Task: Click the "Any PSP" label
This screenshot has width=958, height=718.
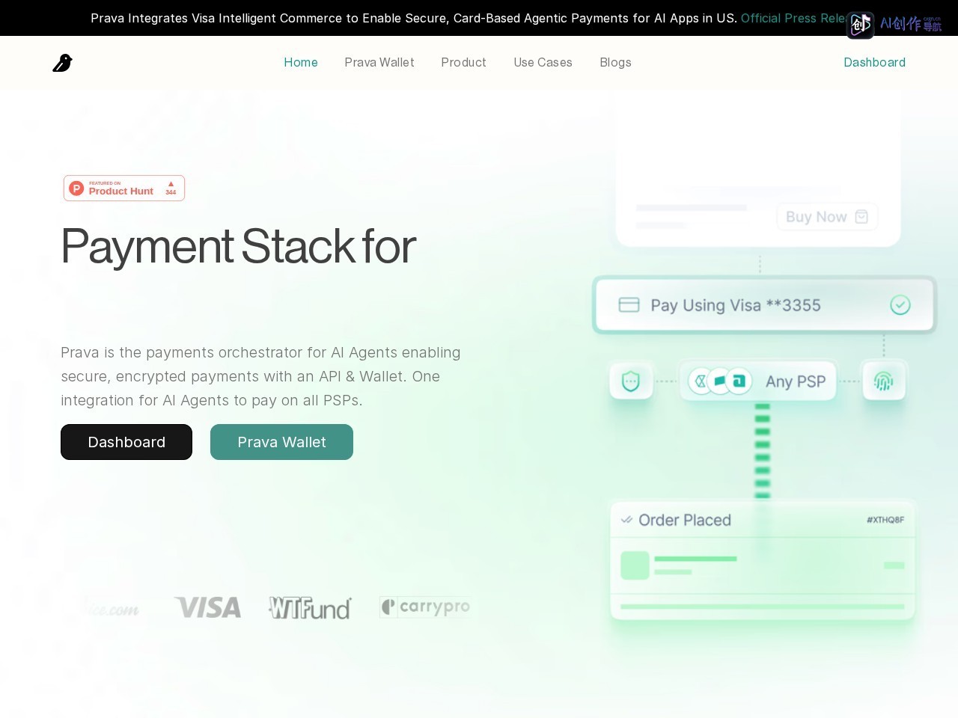Action: click(x=796, y=381)
